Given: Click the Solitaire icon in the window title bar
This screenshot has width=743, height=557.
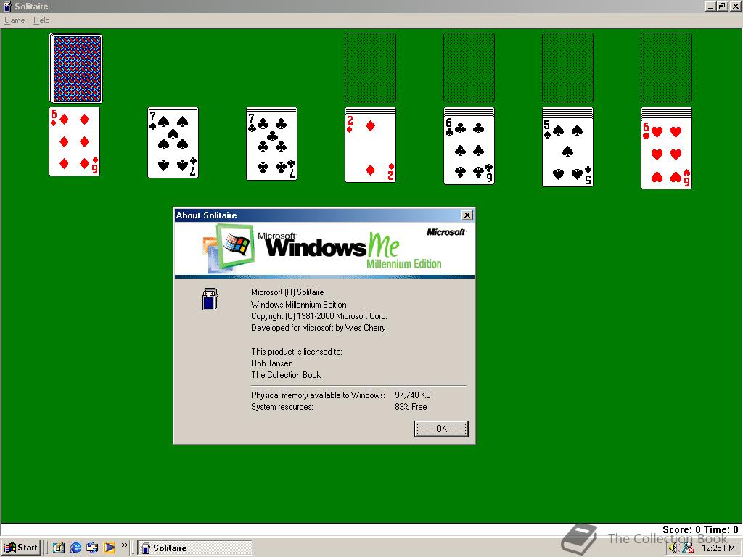Looking at the screenshot, I should coord(7,6).
